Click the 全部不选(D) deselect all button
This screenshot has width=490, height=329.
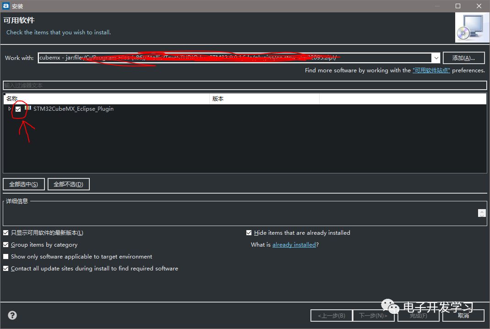(x=68, y=184)
